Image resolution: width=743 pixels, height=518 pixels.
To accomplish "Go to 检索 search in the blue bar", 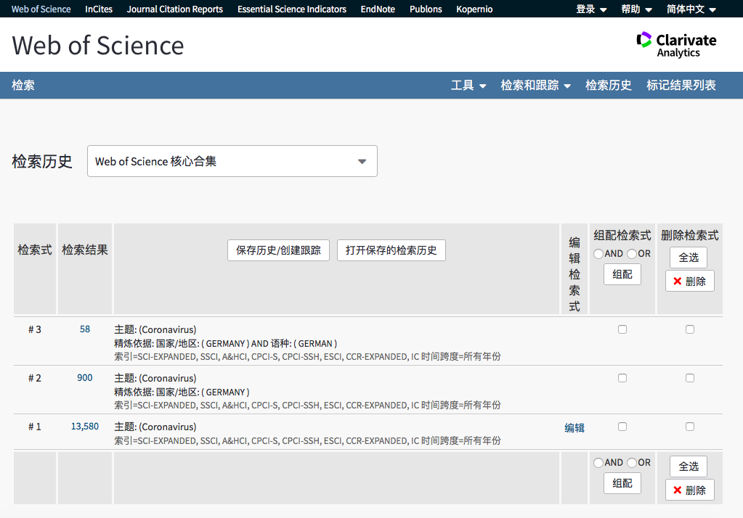I will (23, 85).
